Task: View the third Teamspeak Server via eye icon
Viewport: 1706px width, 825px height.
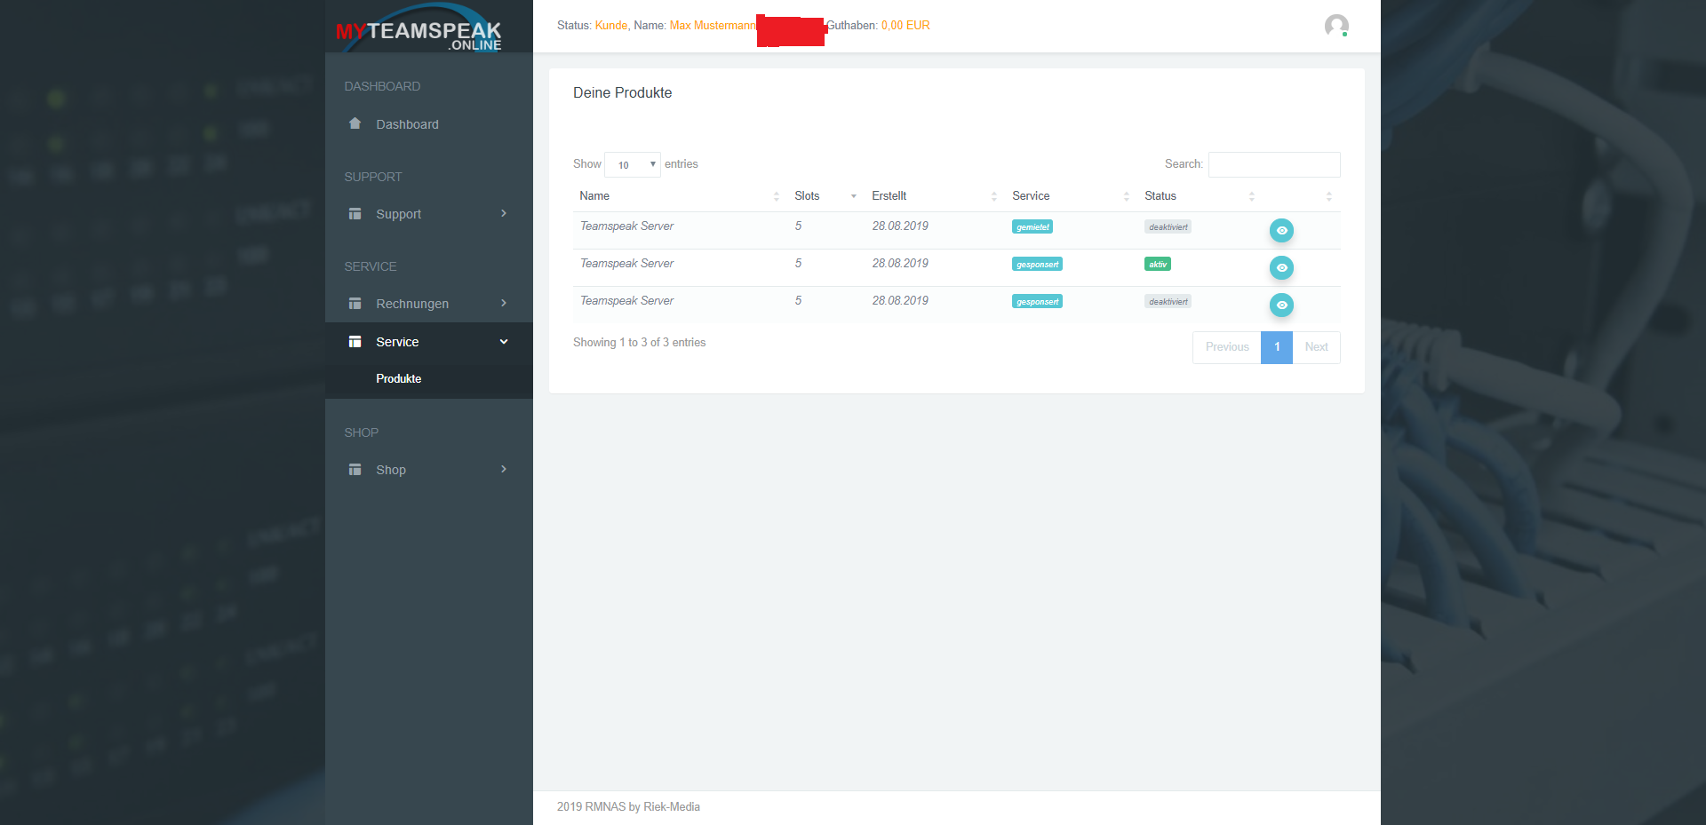Action: pos(1281,305)
